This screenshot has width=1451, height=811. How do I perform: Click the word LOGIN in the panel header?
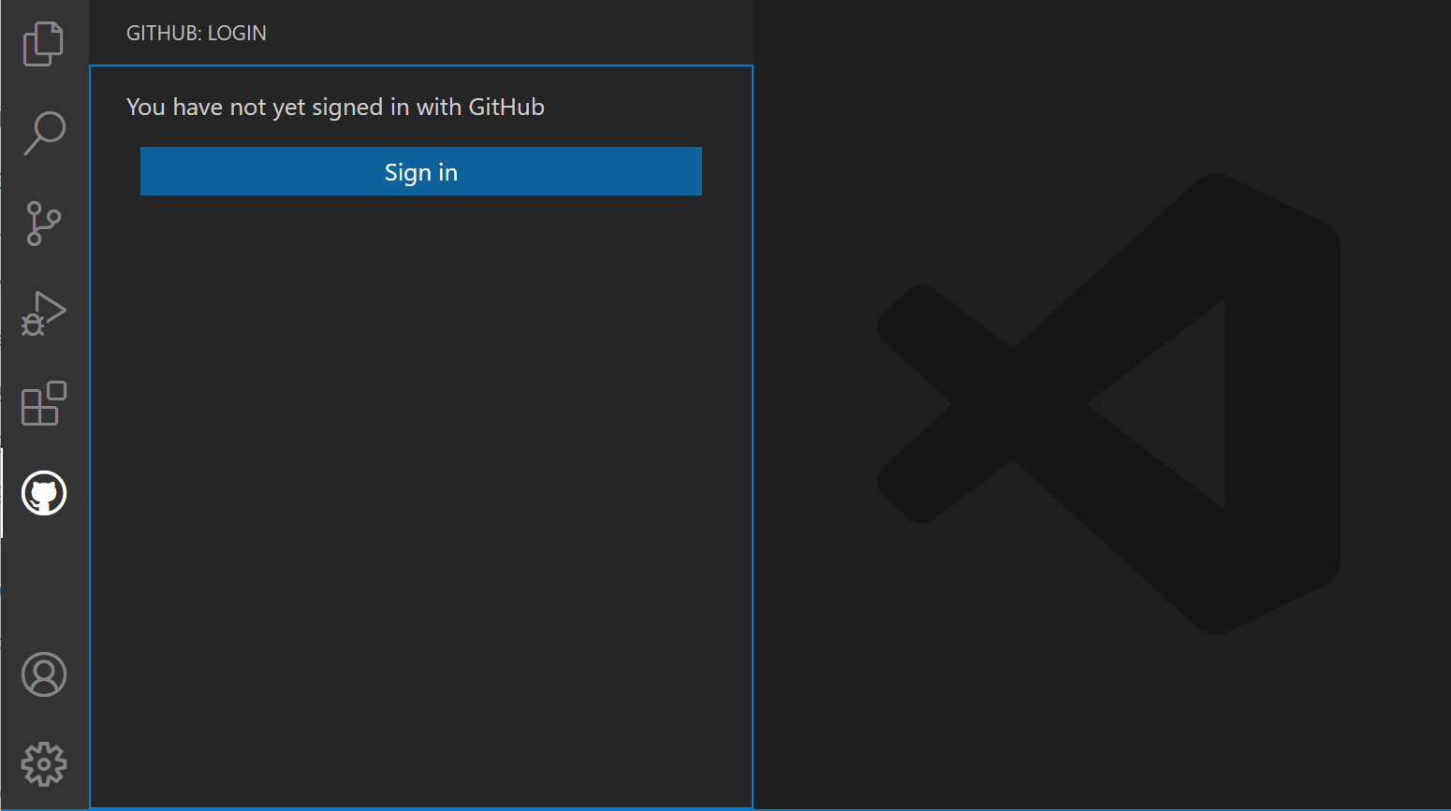(x=237, y=33)
